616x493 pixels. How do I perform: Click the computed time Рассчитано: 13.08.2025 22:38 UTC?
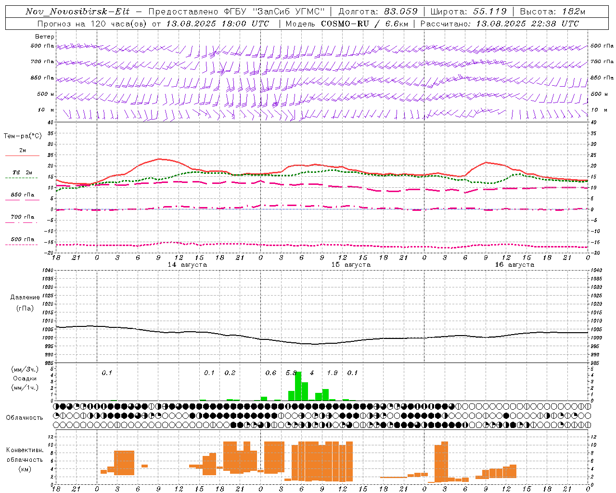coord(500,24)
